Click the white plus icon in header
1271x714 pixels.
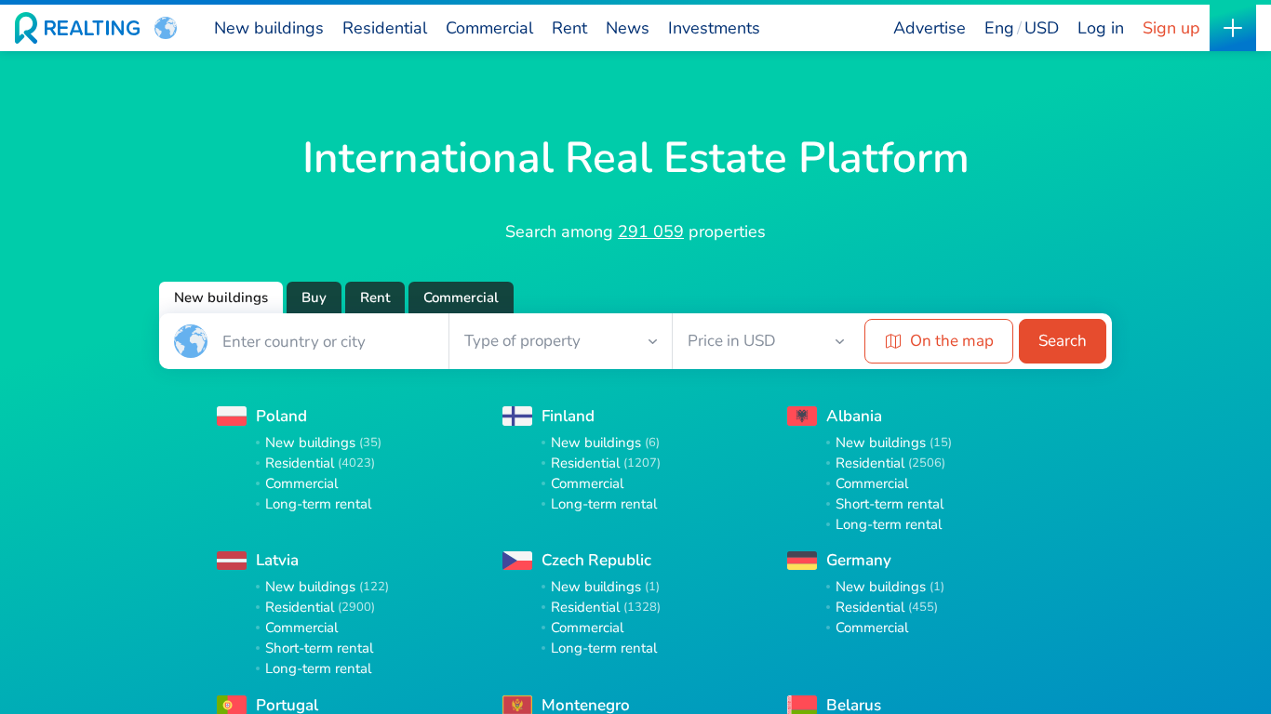click(x=1232, y=28)
